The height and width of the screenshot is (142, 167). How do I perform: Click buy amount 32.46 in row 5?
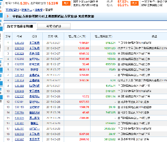[x=86, y=64]
